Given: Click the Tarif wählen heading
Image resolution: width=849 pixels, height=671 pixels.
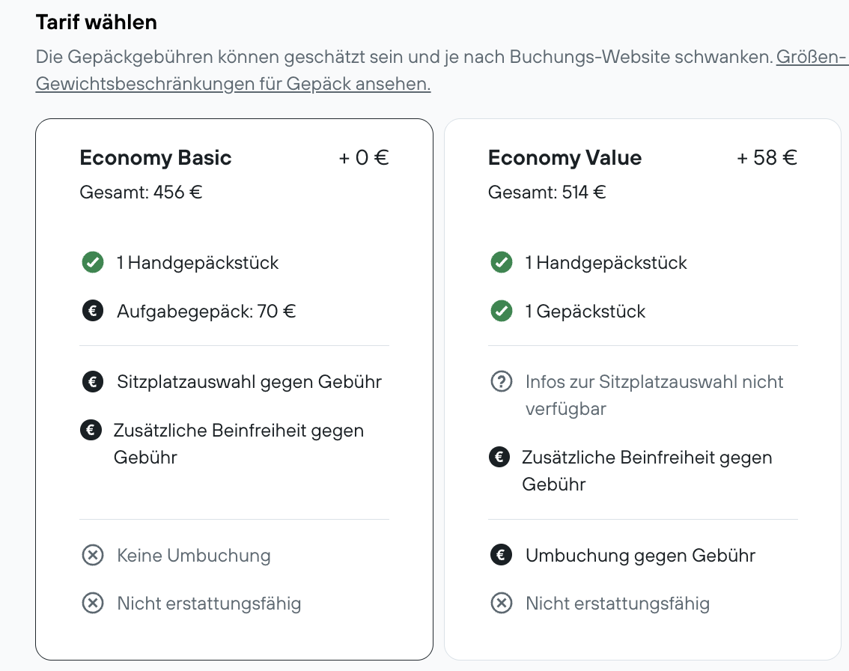Looking at the screenshot, I should click(97, 22).
